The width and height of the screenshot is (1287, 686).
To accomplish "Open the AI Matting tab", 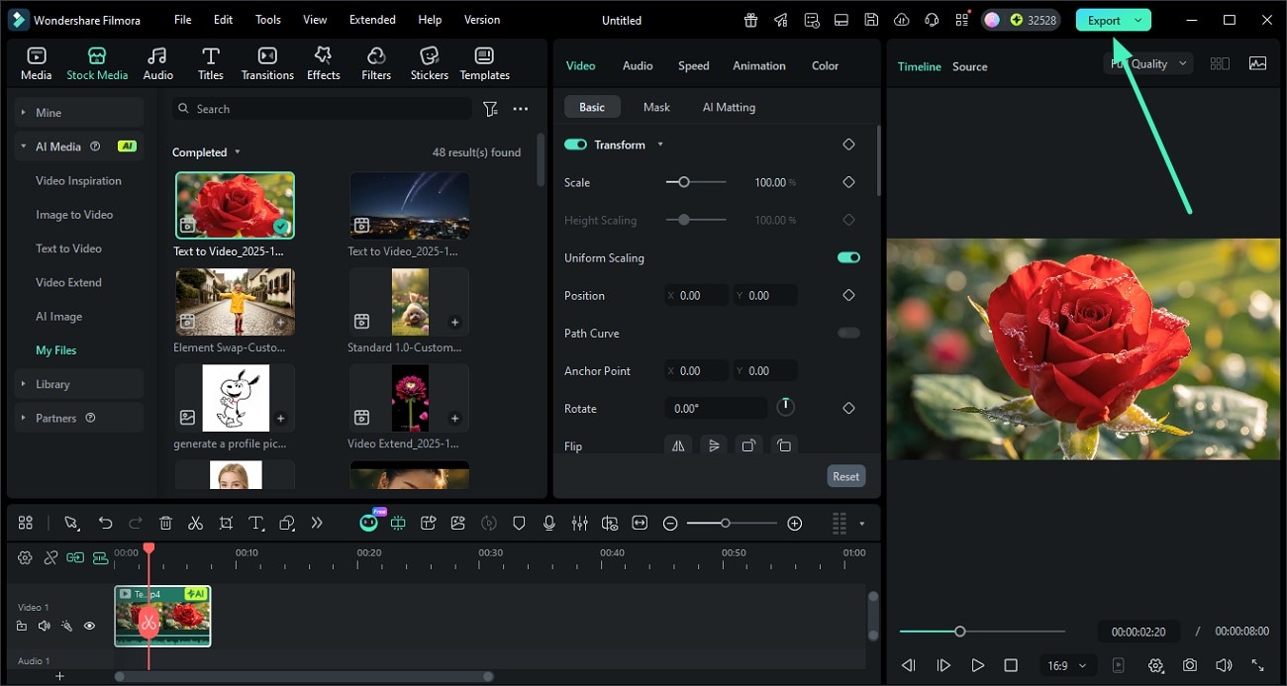I will pos(729,106).
